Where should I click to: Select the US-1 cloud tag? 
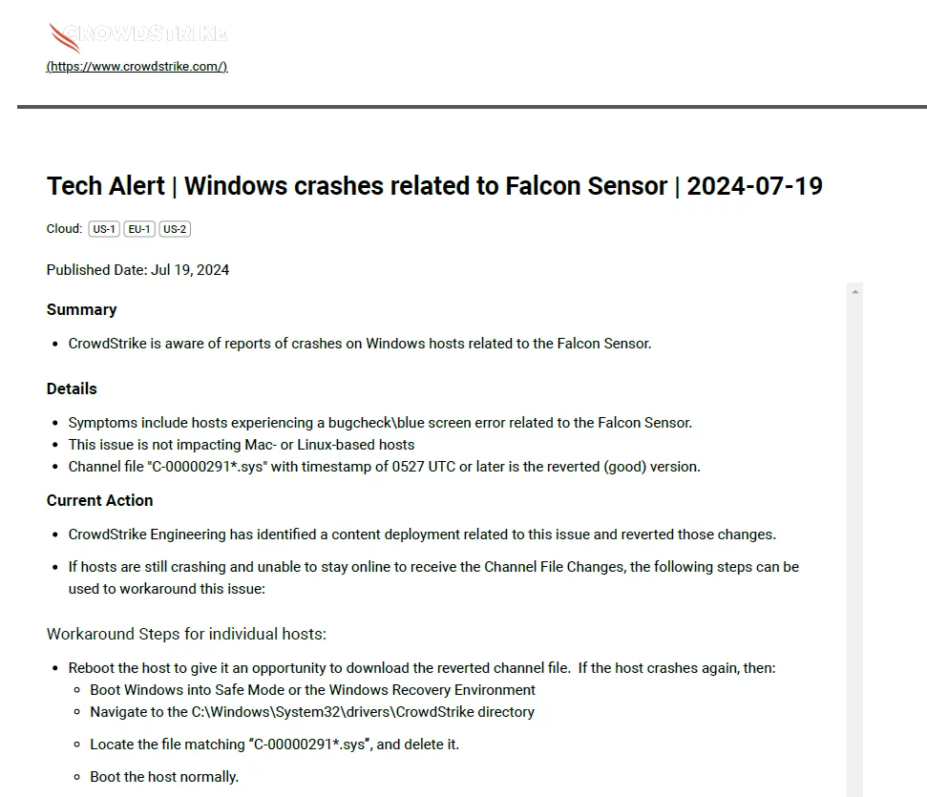[104, 229]
